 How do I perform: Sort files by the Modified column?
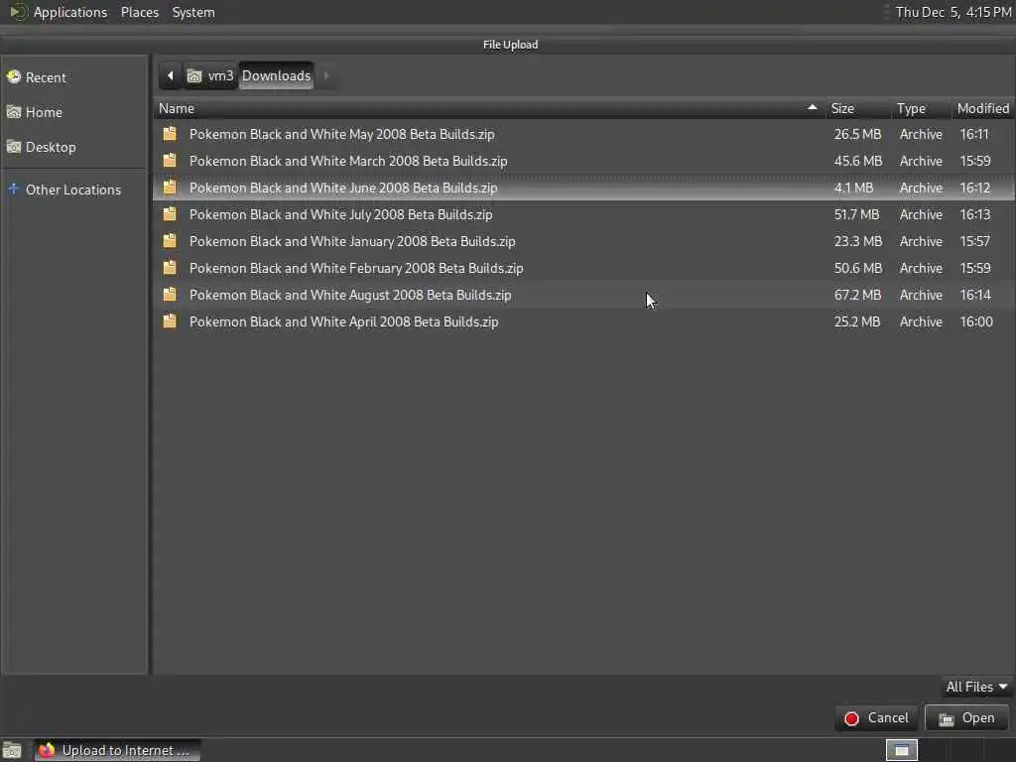[x=983, y=108]
